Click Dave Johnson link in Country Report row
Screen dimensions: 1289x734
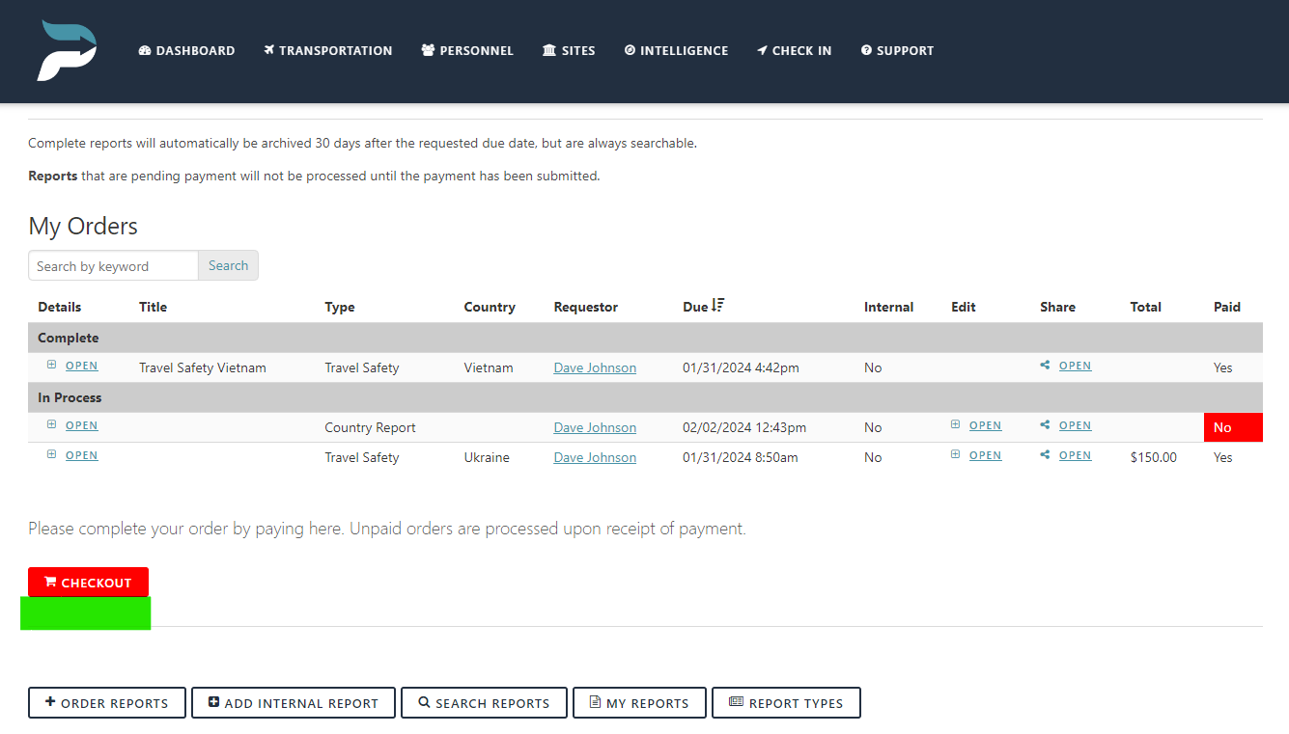click(595, 427)
